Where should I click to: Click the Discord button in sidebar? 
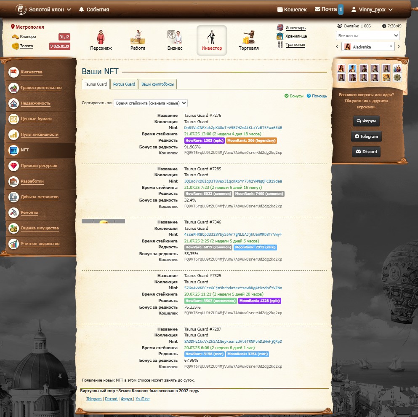366,151
